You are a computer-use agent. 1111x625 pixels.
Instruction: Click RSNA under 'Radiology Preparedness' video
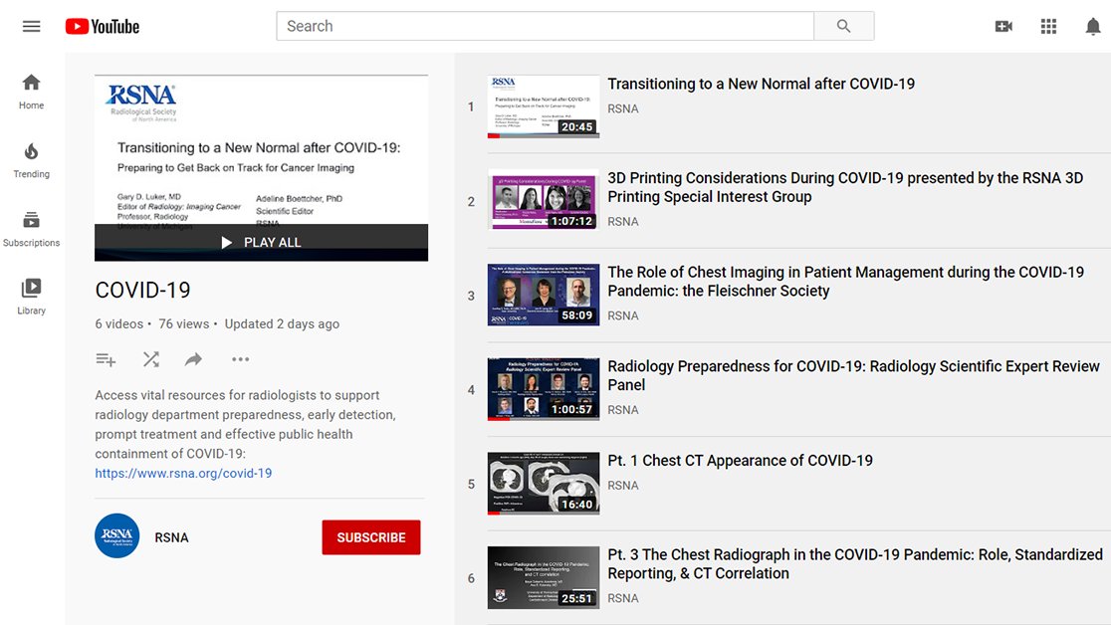pyautogui.click(x=623, y=410)
